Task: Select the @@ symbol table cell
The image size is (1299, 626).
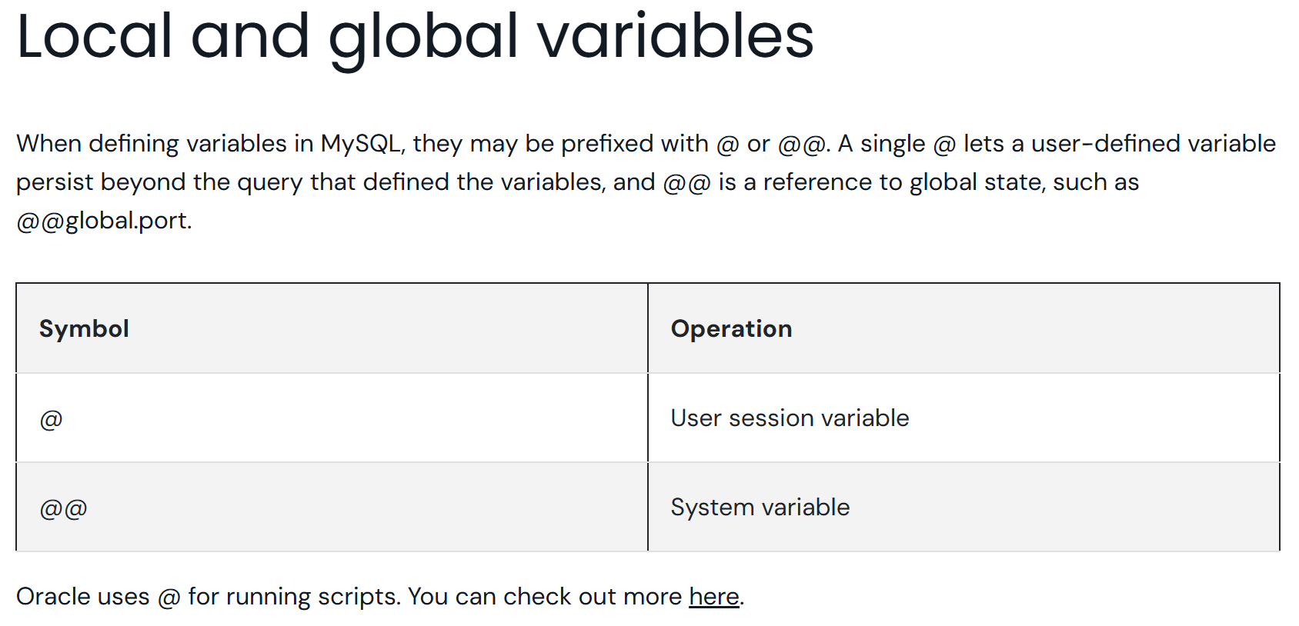Action: tap(63, 508)
